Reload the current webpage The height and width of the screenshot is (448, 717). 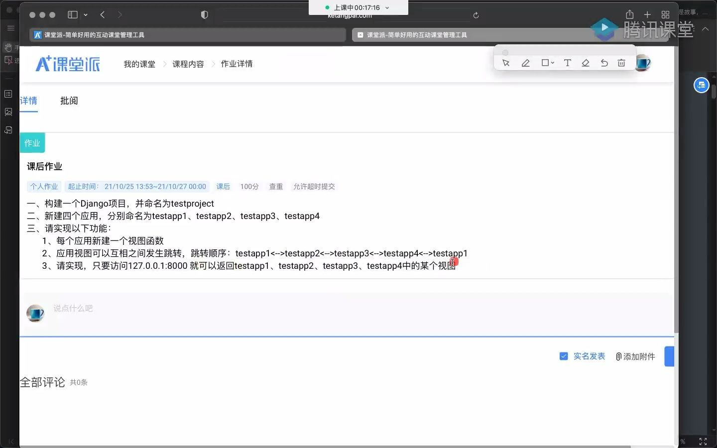[476, 15]
